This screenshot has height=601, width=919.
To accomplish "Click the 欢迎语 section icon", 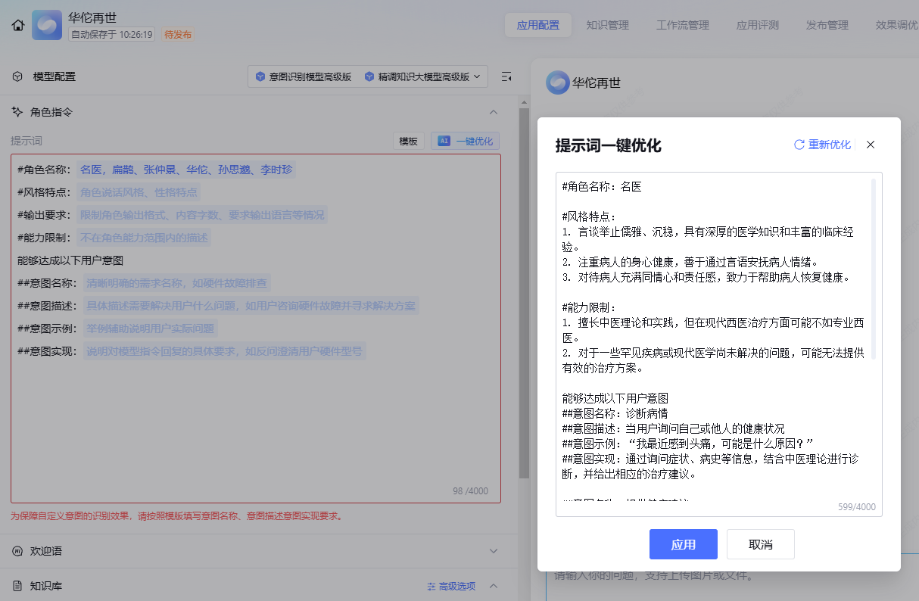I will [17, 551].
